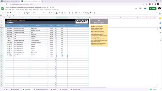The width and height of the screenshot is (162, 91).
Task: Open the All sheets list icon
Action: click(x=7, y=89)
